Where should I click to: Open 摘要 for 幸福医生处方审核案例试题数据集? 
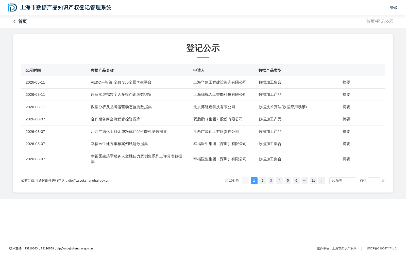point(346,144)
